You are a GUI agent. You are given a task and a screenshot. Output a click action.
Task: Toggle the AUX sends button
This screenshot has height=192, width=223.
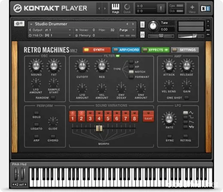tap(208, 30)
